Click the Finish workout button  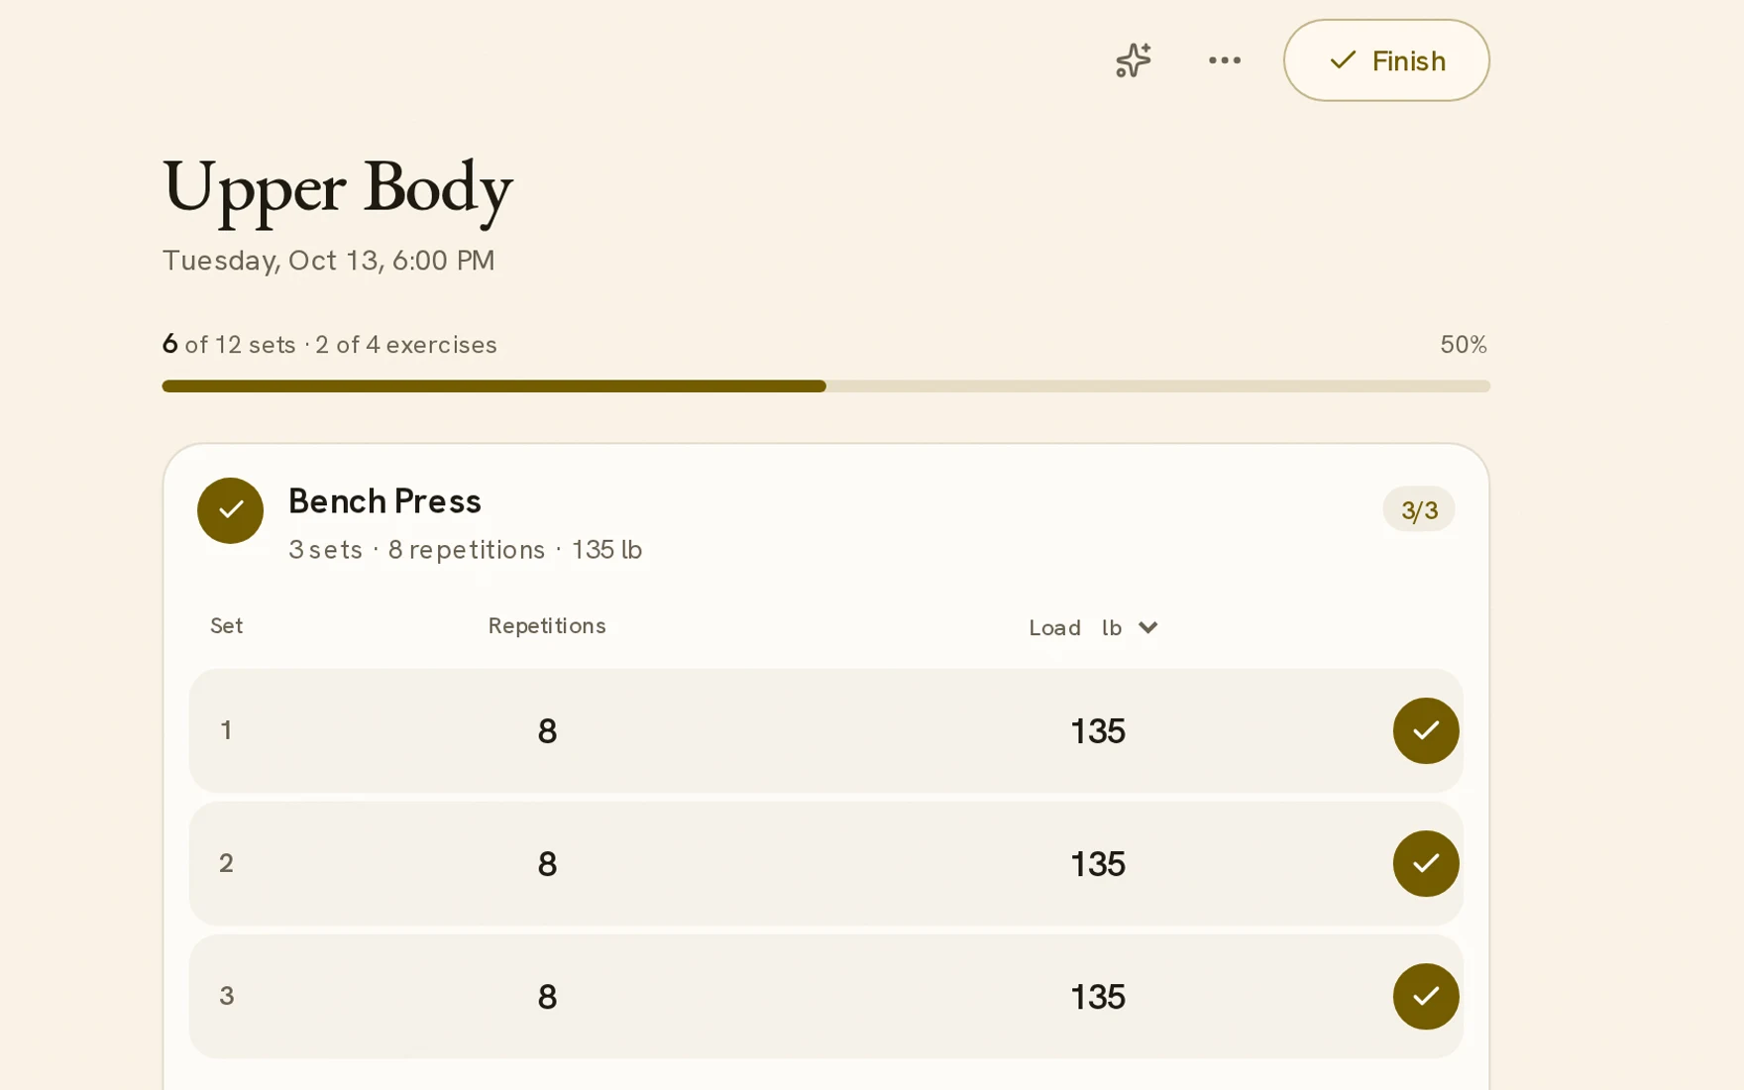point(1386,60)
